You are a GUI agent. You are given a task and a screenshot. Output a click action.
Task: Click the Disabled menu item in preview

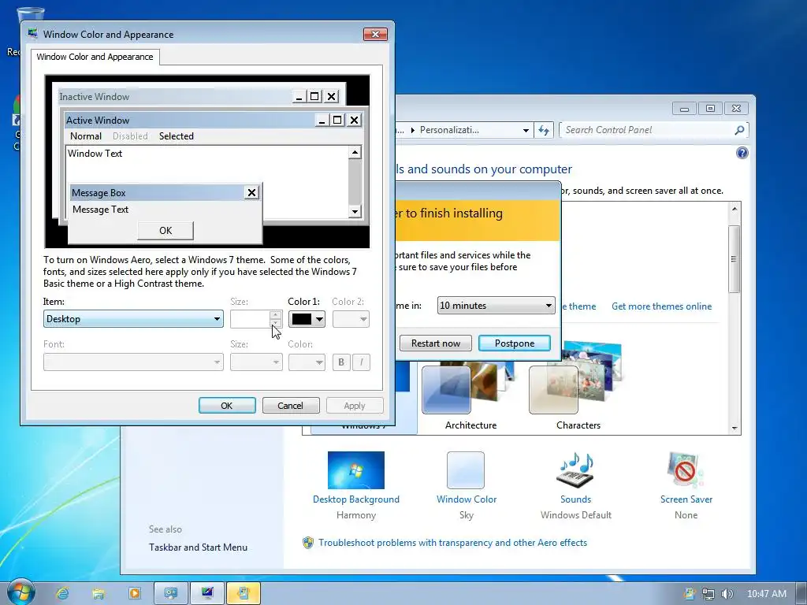click(130, 135)
